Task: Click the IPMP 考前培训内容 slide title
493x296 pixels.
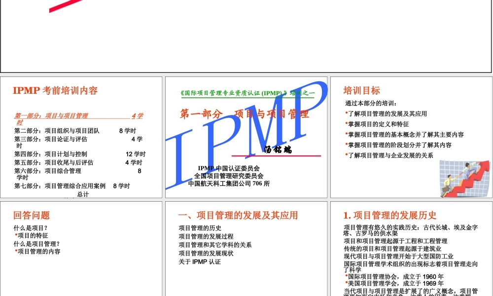Action: pos(55,91)
